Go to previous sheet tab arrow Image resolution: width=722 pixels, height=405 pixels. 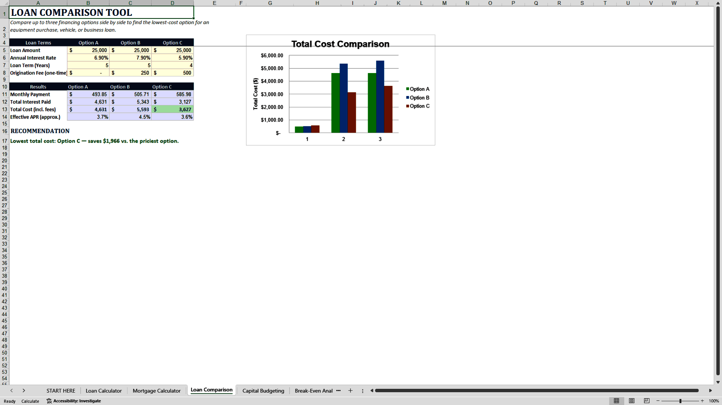pyautogui.click(x=12, y=391)
